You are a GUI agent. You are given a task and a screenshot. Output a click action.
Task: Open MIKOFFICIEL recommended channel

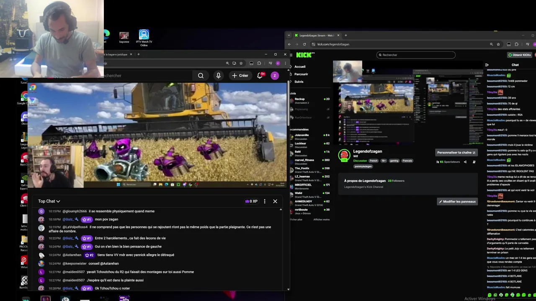[310, 186]
